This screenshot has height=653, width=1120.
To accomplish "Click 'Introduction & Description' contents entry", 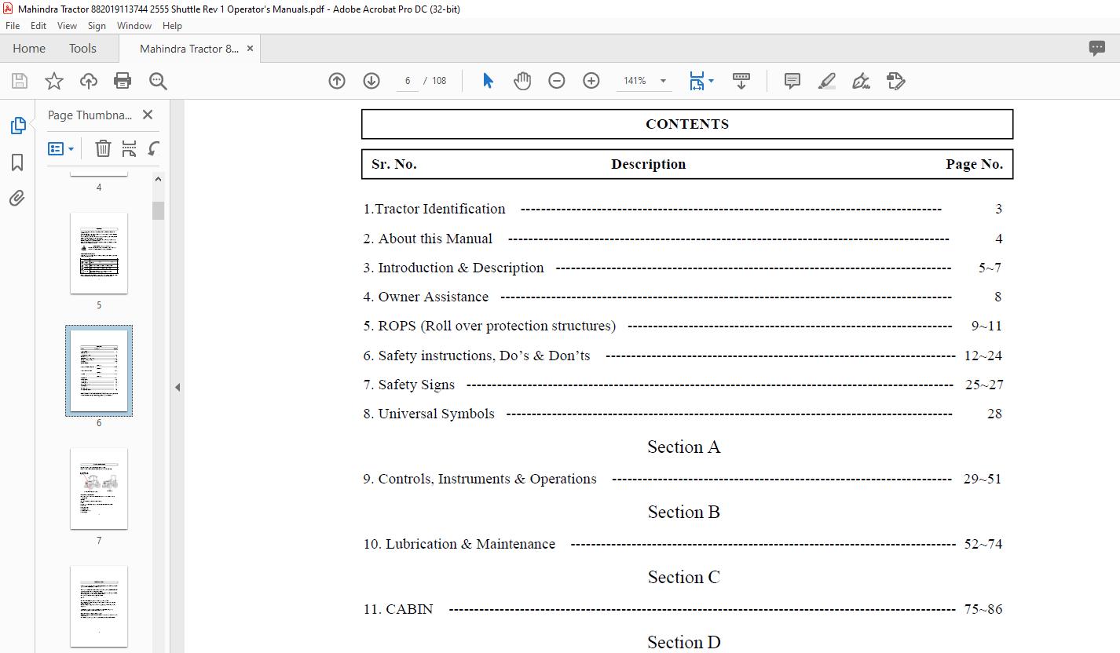I will tap(453, 268).
